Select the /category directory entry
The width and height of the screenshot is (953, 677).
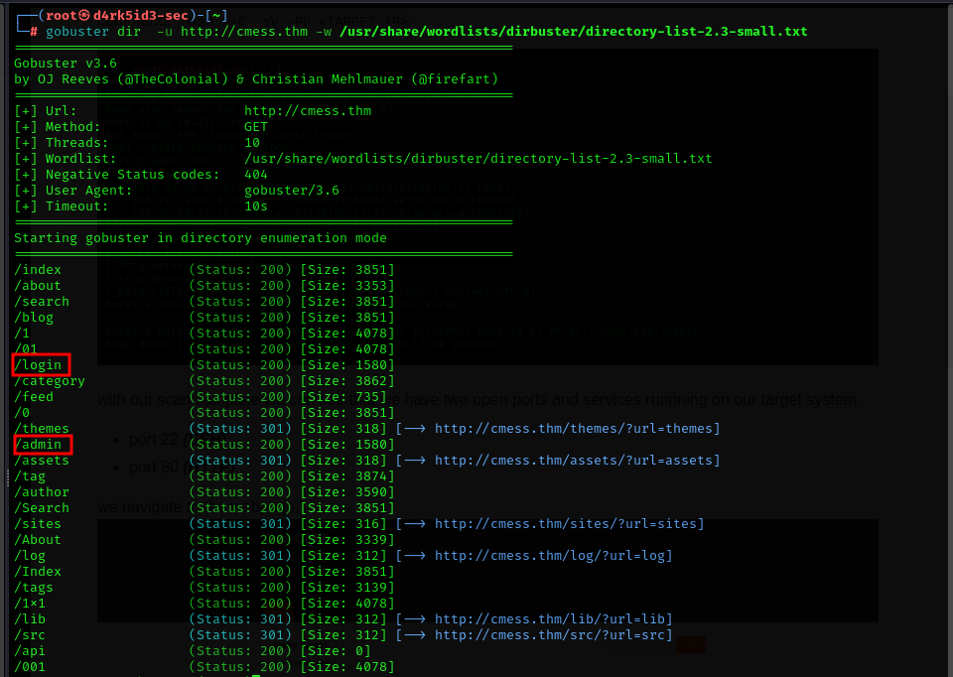click(50, 381)
